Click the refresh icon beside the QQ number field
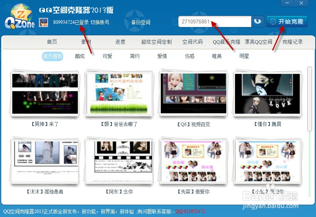The image size is (316, 217). click(x=258, y=21)
